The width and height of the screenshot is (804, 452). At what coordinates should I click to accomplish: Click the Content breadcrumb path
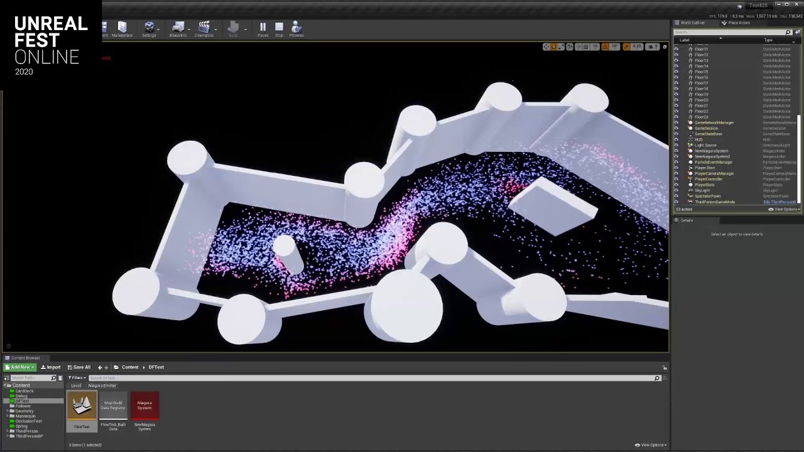click(130, 367)
